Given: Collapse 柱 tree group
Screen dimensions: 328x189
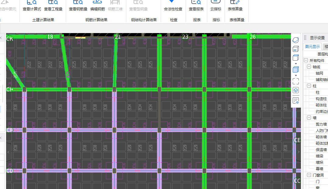Looking at the screenshot, I should [x=309, y=86].
